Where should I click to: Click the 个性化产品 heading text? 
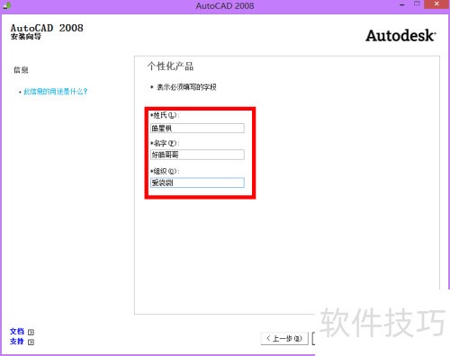pyautogui.click(x=170, y=67)
